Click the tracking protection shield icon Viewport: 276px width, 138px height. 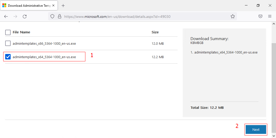point(52,16)
